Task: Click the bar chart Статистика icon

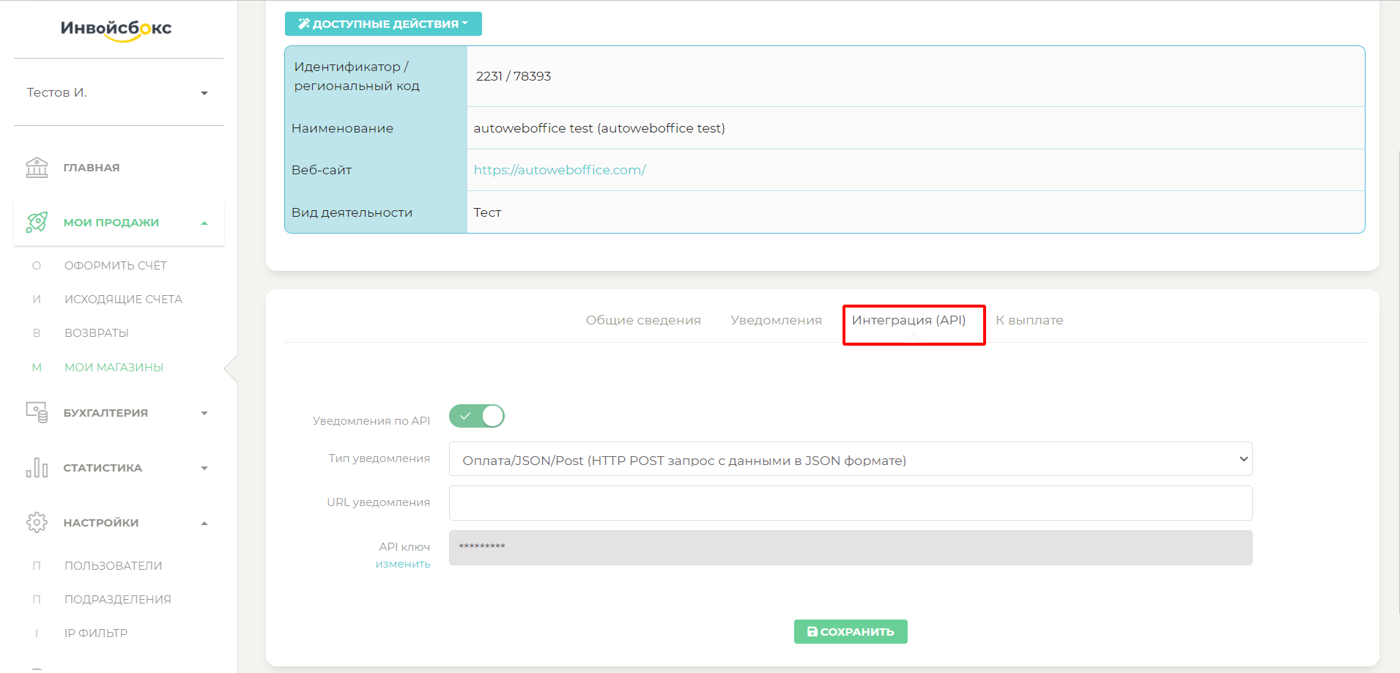Action: [x=37, y=467]
